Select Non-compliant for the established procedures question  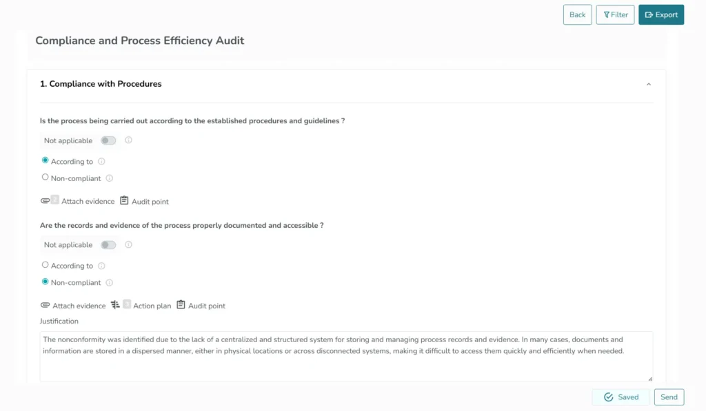[x=46, y=178]
